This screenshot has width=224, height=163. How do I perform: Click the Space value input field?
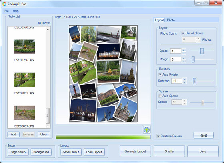(x=176, y=51)
